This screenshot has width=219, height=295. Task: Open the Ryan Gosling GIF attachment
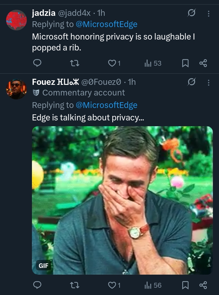(122, 200)
